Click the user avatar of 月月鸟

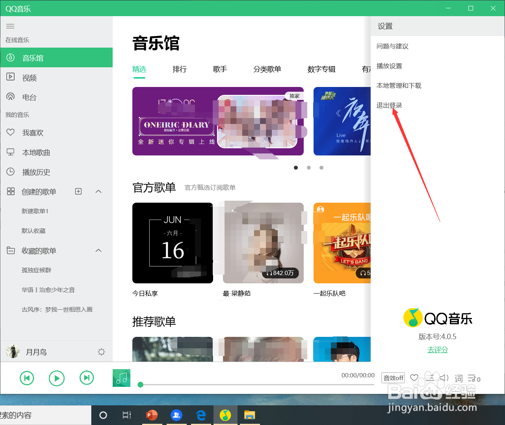point(13,351)
